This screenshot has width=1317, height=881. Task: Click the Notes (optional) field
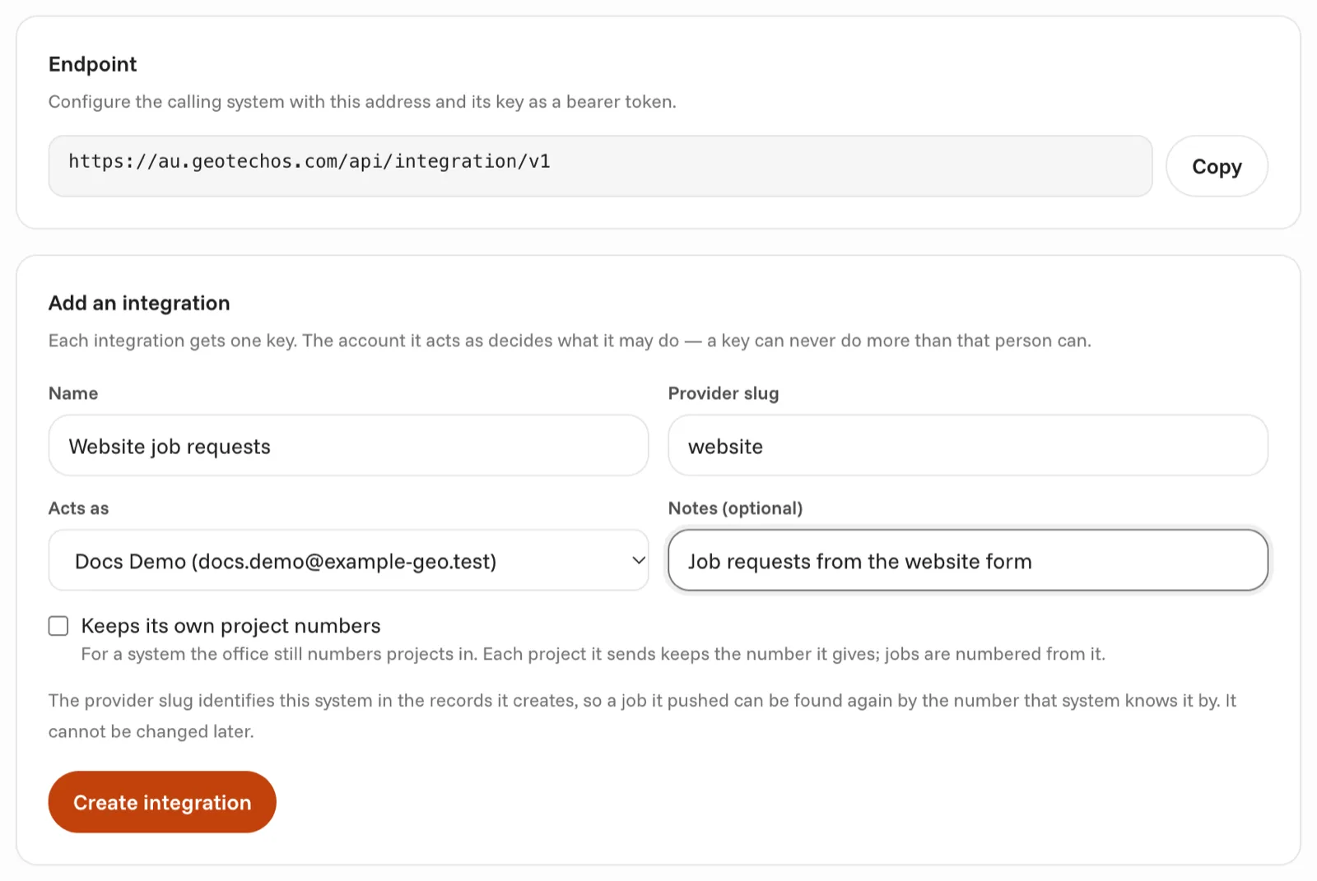(968, 560)
